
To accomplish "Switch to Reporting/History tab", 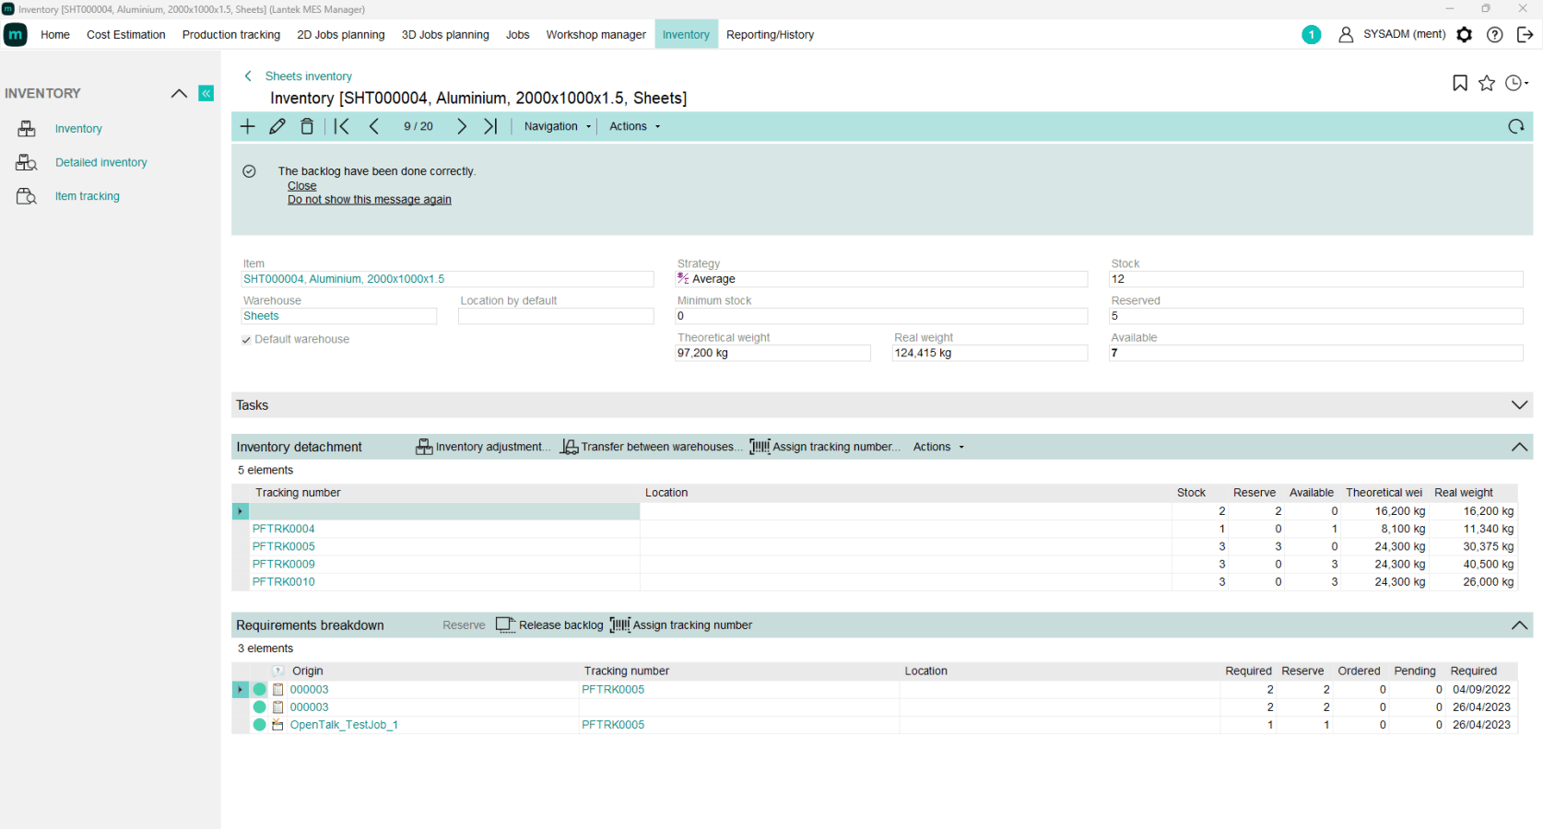I will click(770, 35).
